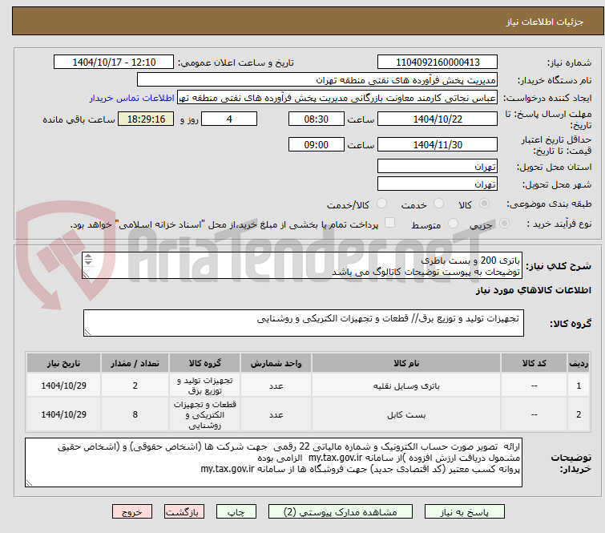Image resolution: width=605 pixels, height=533 pixels.
Task: Click the price validity date 1404/11/30
Action: coord(438,145)
